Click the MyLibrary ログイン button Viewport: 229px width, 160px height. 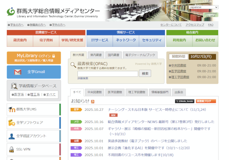coord(34,58)
